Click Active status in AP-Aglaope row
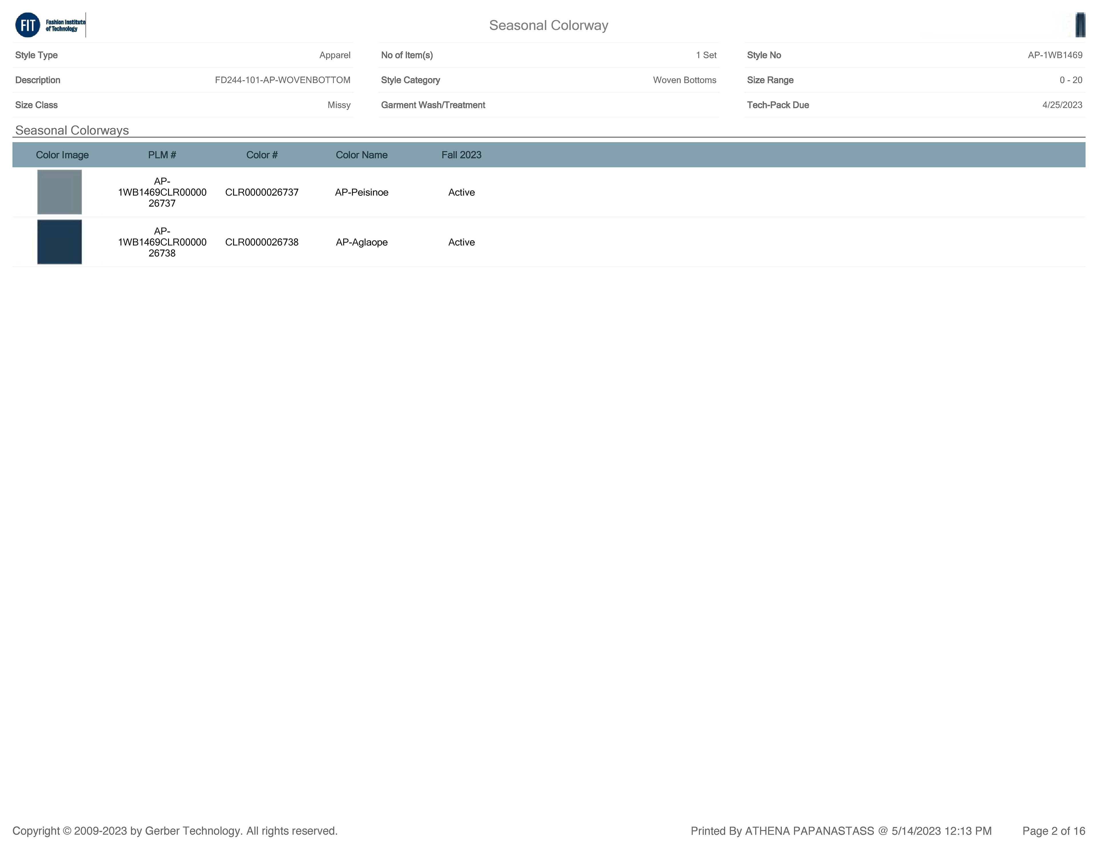Image resolution: width=1098 pixels, height=848 pixels. click(462, 242)
